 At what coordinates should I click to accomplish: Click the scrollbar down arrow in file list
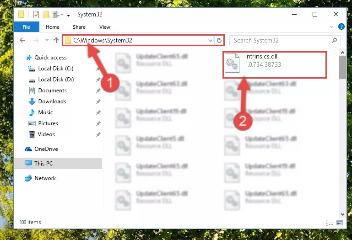click(x=342, y=214)
